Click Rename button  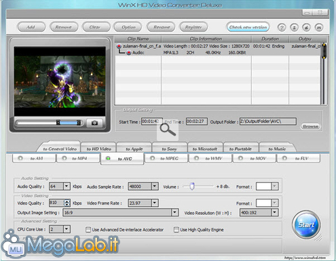point(161,27)
